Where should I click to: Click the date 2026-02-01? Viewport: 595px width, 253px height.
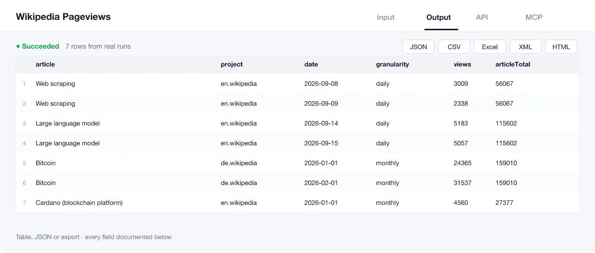click(x=321, y=183)
